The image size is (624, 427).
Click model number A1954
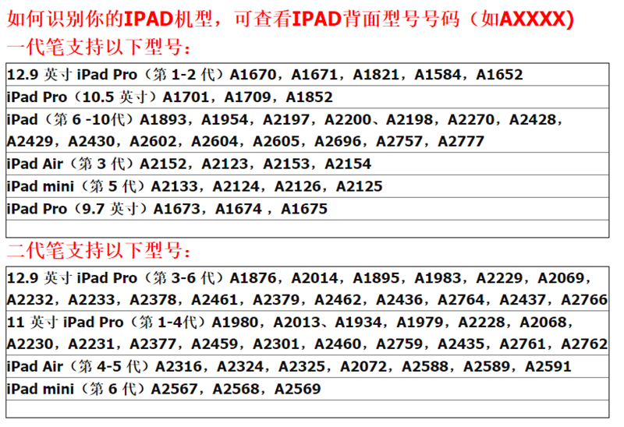225,119
